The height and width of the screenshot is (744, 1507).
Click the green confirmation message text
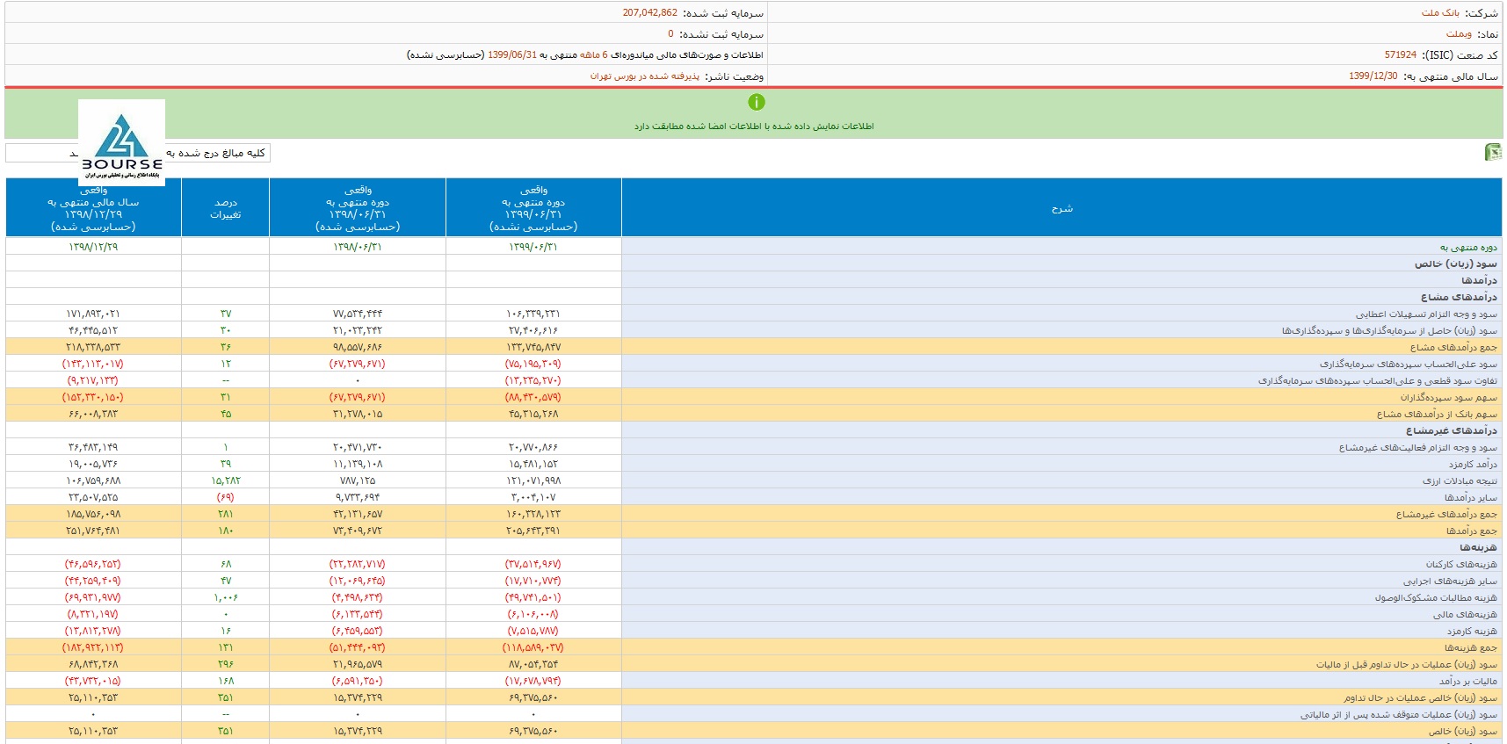pyautogui.click(x=754, y=126)
